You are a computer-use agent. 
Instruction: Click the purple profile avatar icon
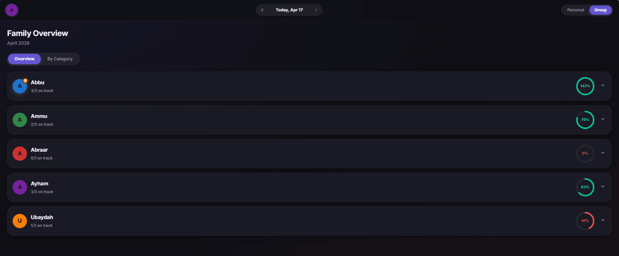click(12, 10)
